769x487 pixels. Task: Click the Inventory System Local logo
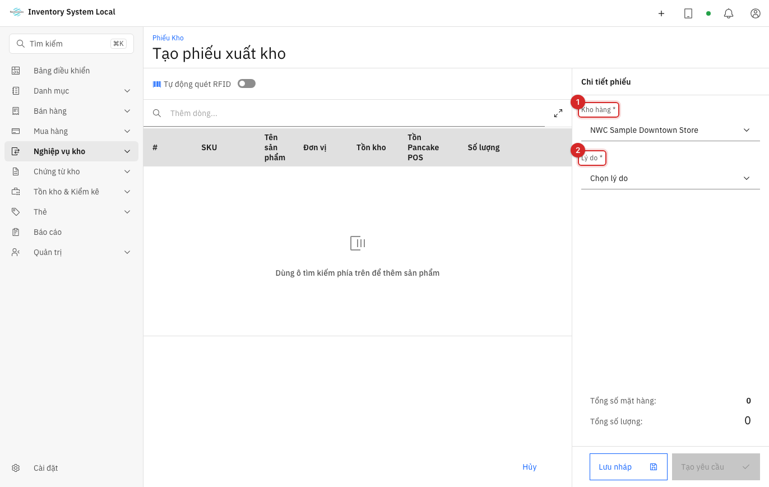click(x=17, y=12)
